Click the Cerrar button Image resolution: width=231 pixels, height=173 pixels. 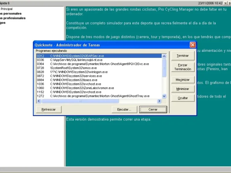pos(153,110)
